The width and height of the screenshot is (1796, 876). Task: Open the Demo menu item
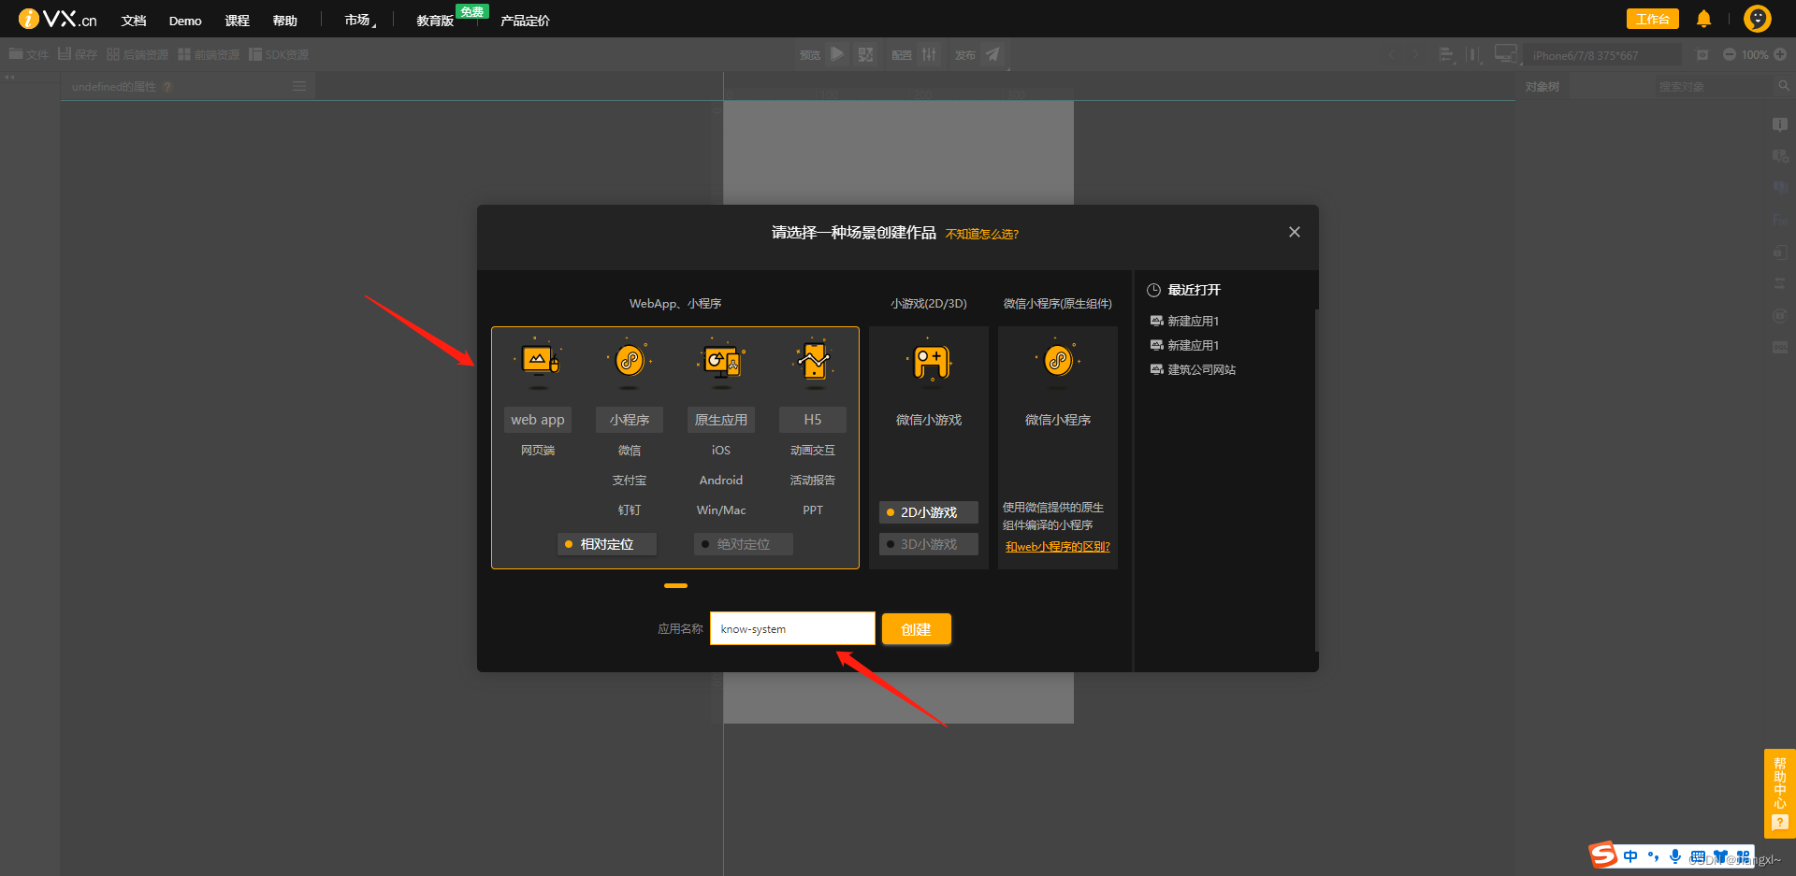185,21
